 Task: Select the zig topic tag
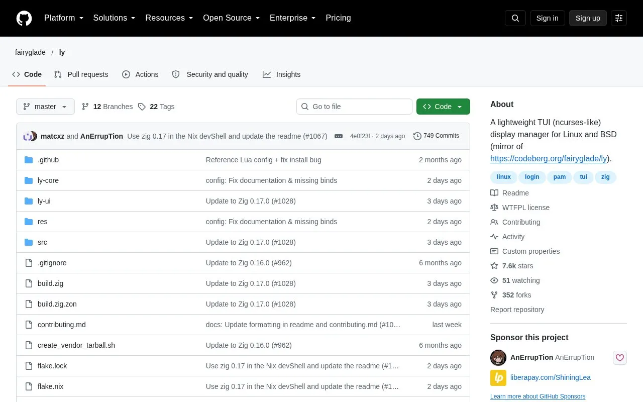[605, 177]
